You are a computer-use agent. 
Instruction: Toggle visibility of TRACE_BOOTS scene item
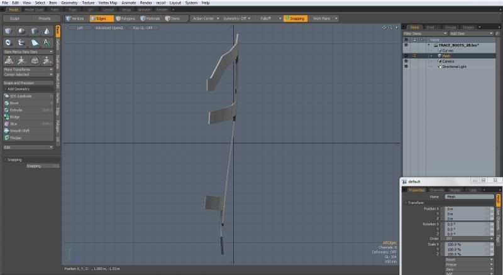tap(406, 45)
